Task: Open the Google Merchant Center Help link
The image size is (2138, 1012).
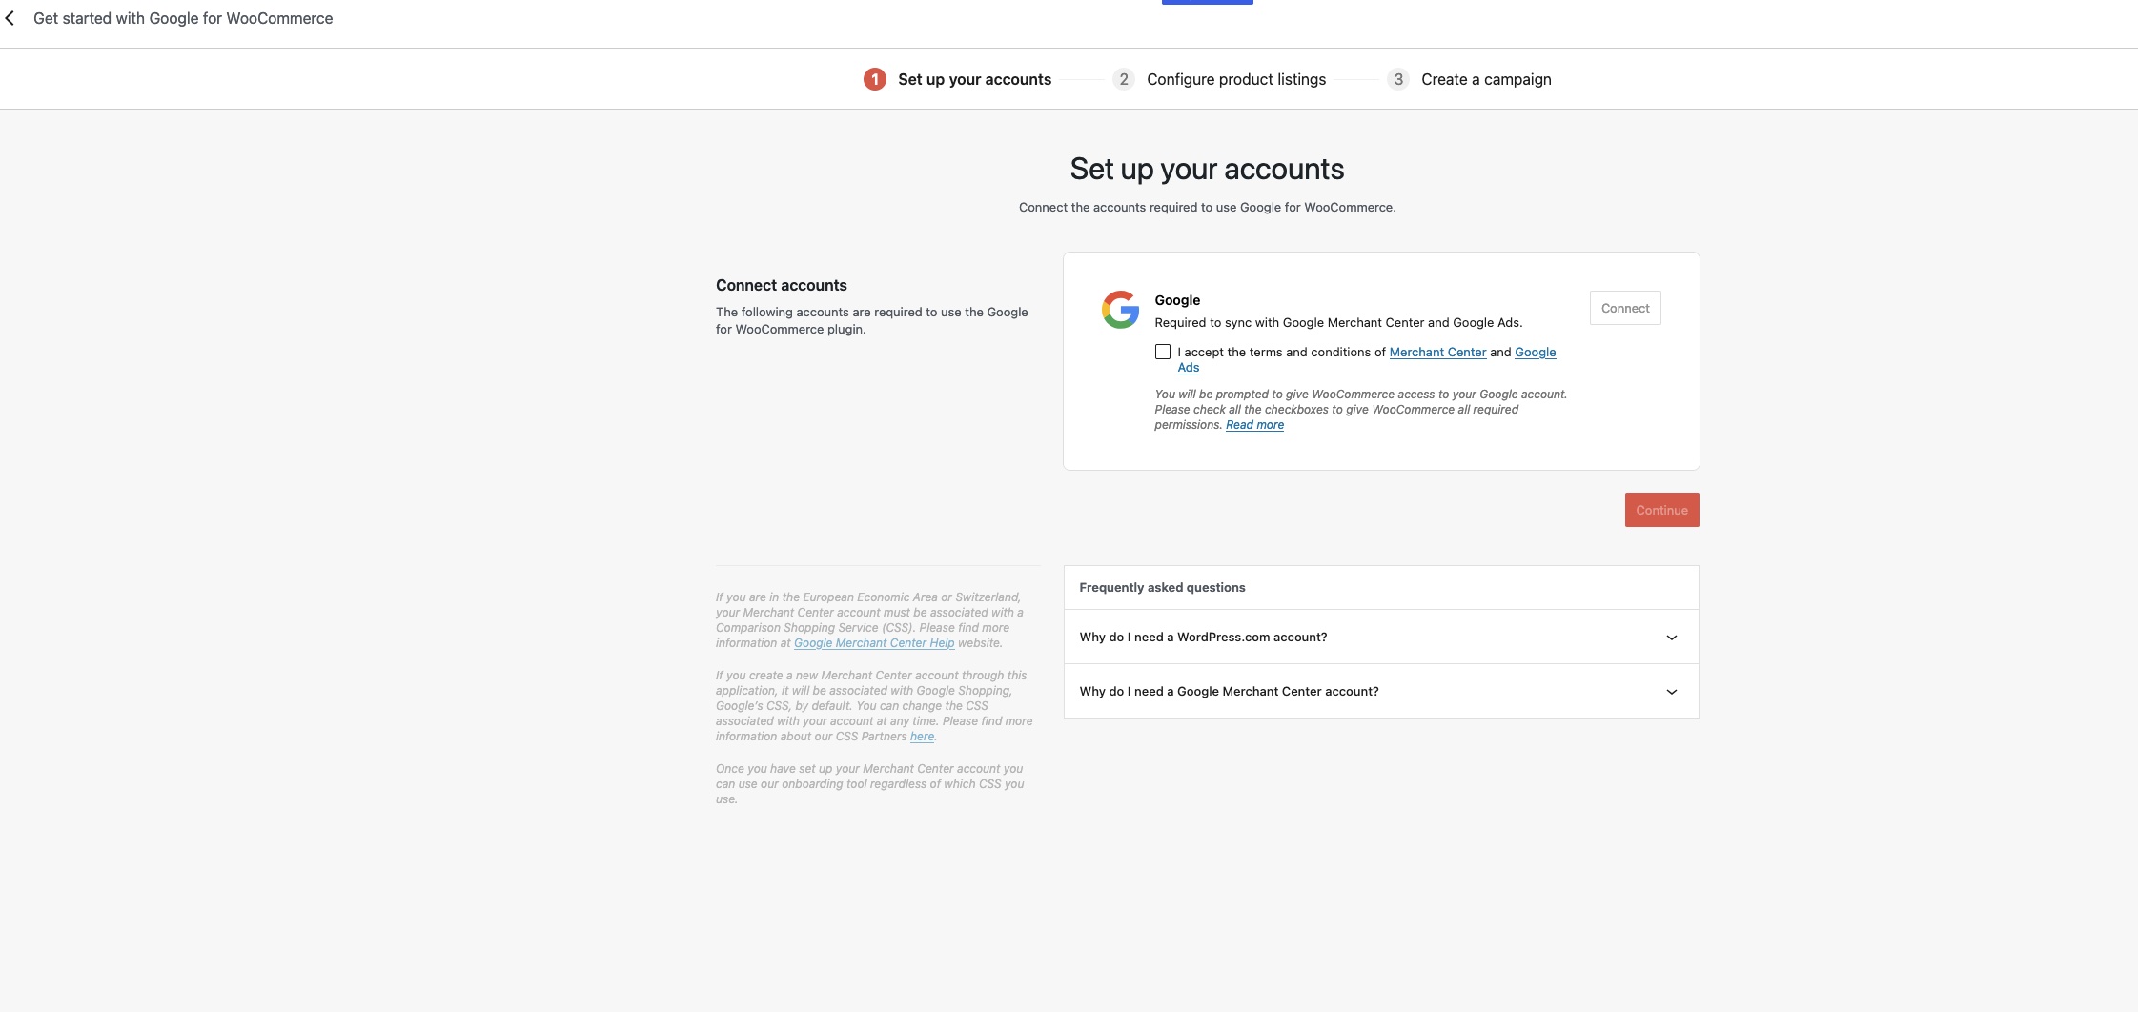Action: pos(874,642)
